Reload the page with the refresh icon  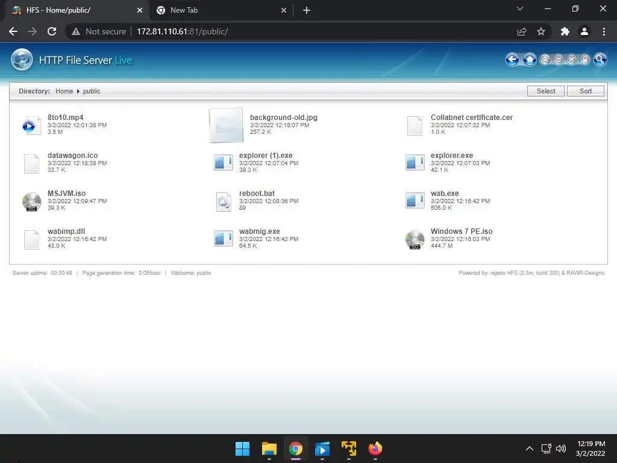click(52, 31)
